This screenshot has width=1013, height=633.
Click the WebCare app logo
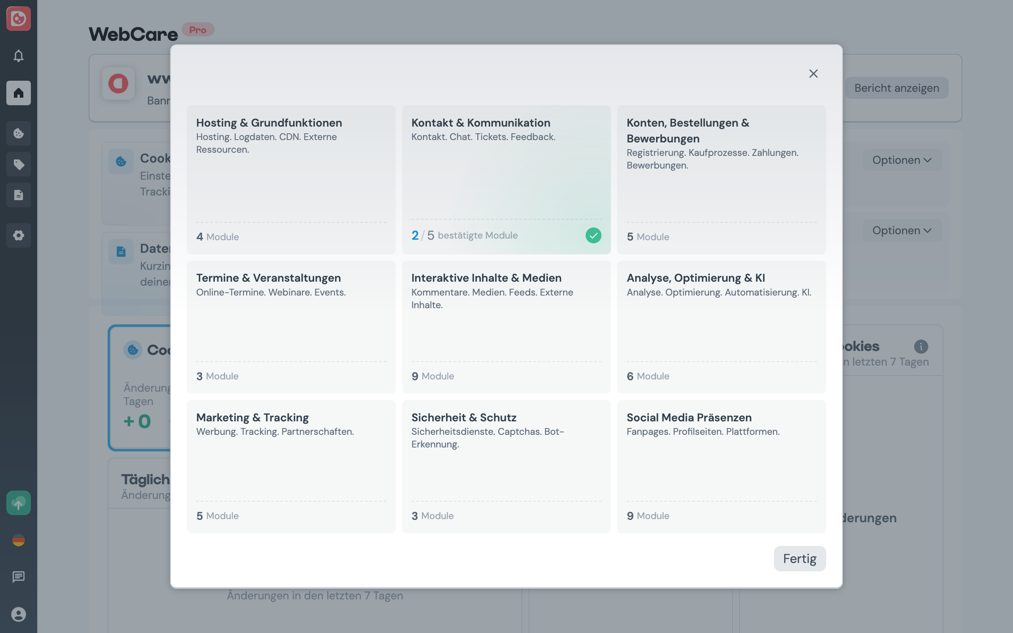tap(19, 19)
